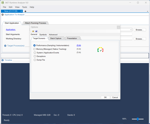150x124 pixels.
Task: Open the Application combo box dropdown arrow
Action: click(131, 30)
